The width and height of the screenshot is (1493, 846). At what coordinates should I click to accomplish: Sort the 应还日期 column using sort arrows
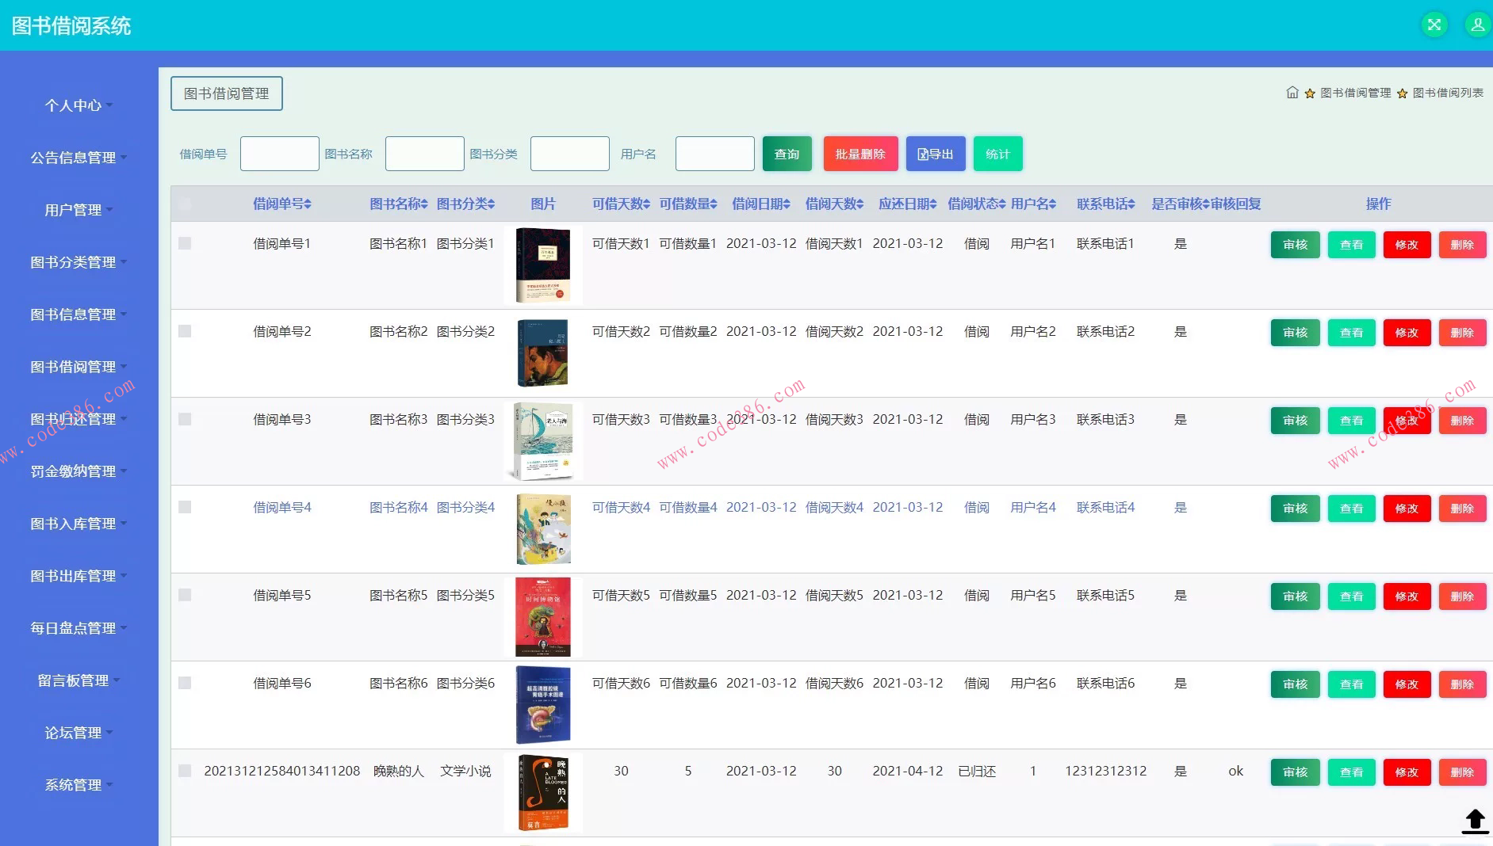click(x=934, y=204)
